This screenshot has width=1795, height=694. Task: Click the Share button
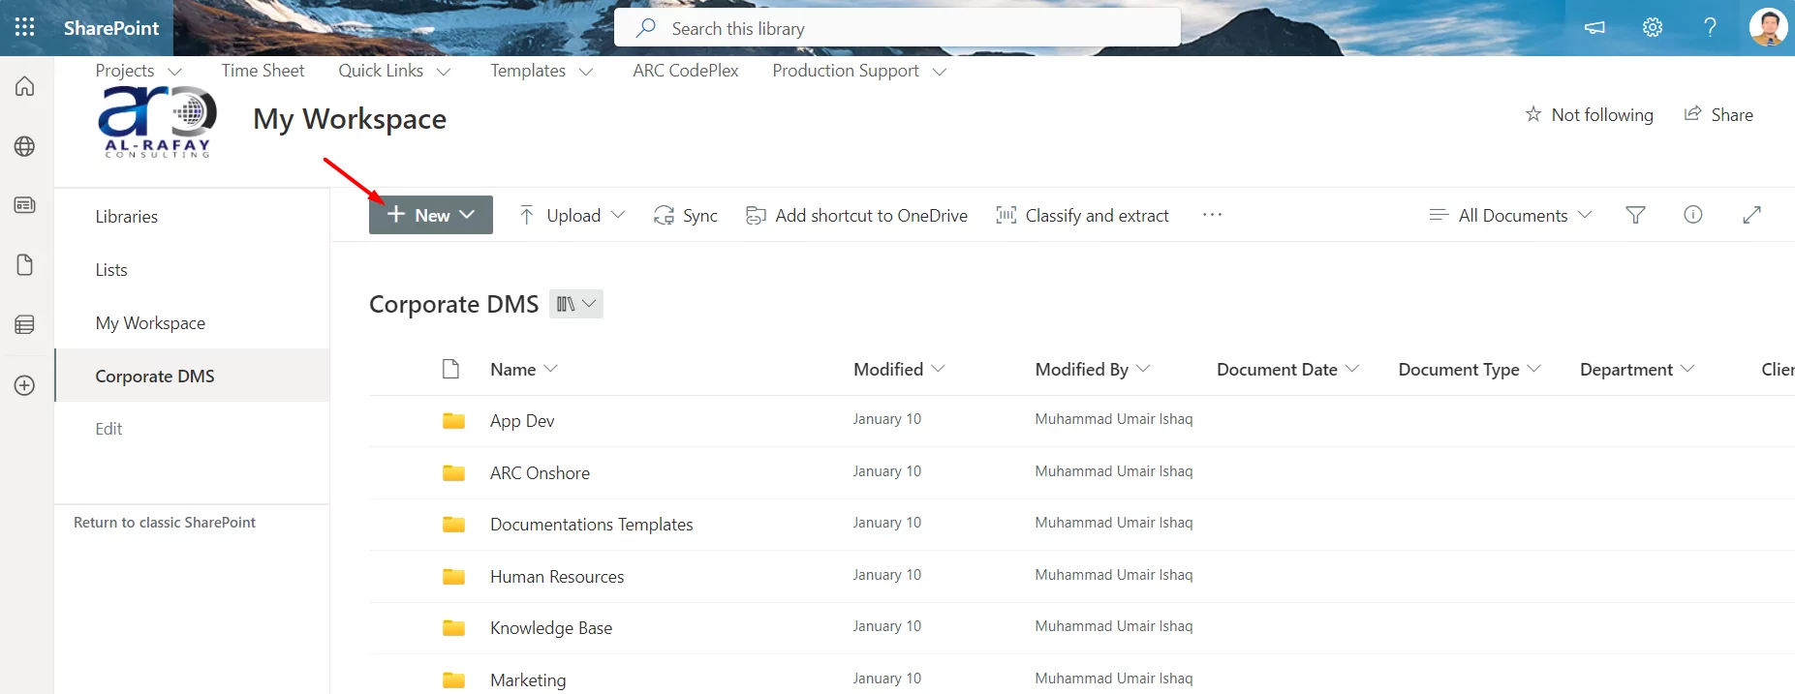[x=1718, y=114]
